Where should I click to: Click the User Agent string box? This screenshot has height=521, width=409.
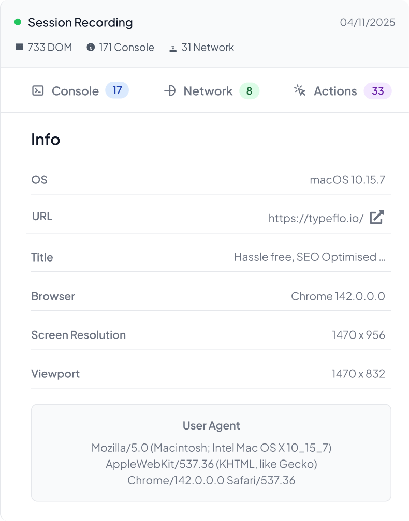click(x=211, y=453)
